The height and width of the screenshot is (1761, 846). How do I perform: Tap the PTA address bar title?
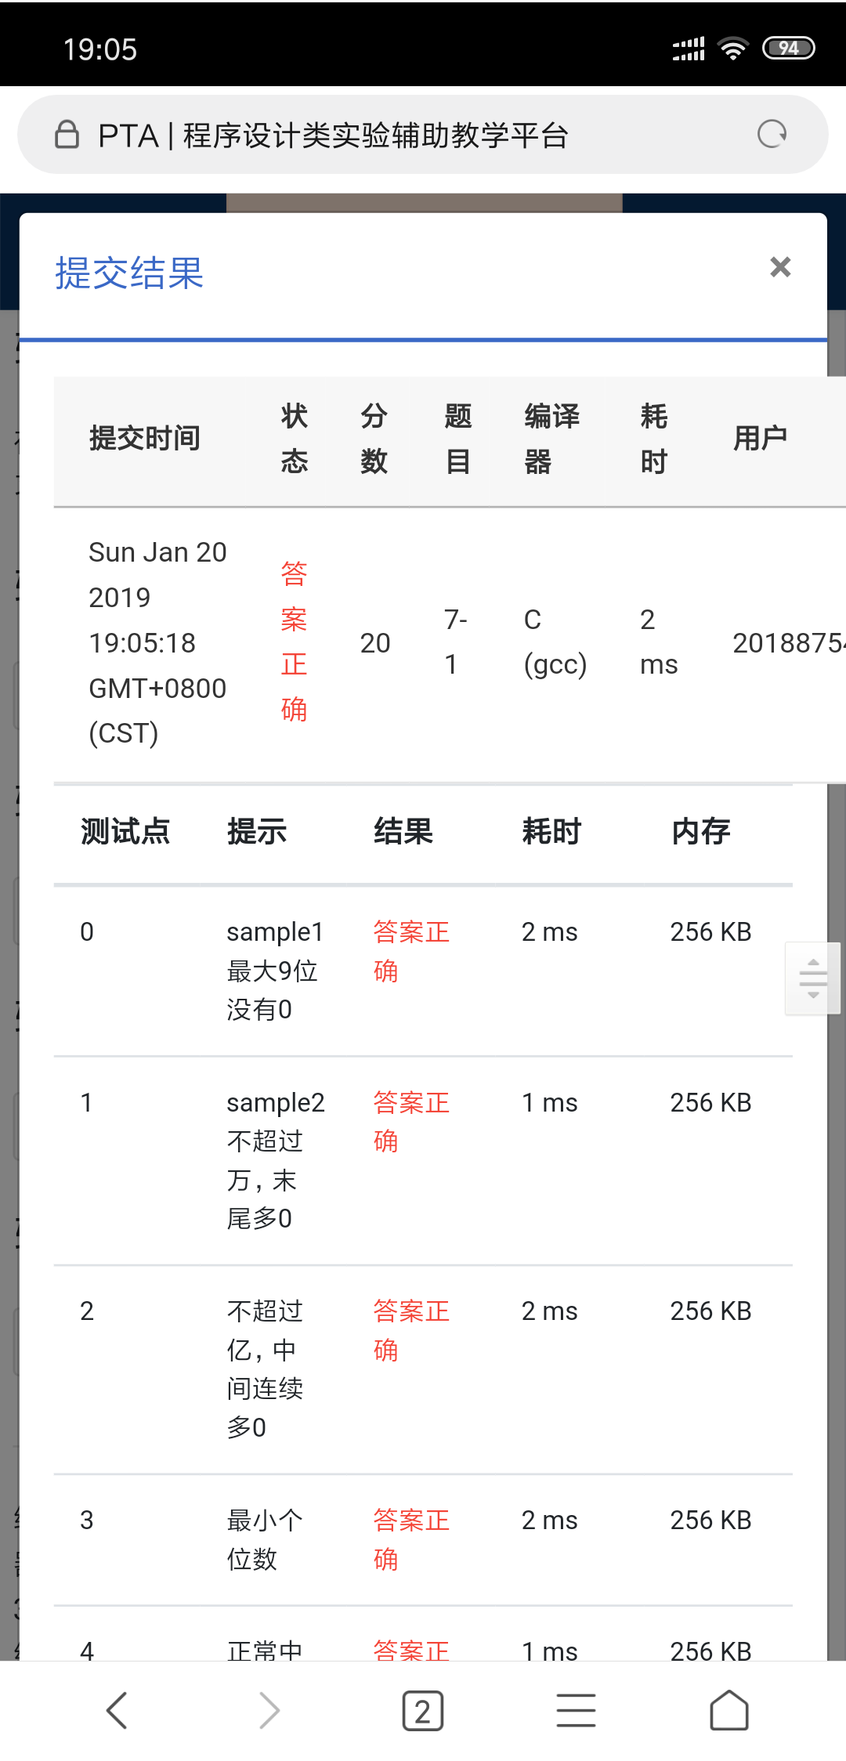pyautogui.click(x=333, y=136)
